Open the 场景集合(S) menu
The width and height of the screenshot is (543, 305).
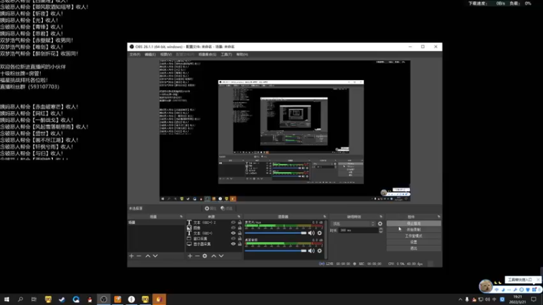[x=207, y=55]
